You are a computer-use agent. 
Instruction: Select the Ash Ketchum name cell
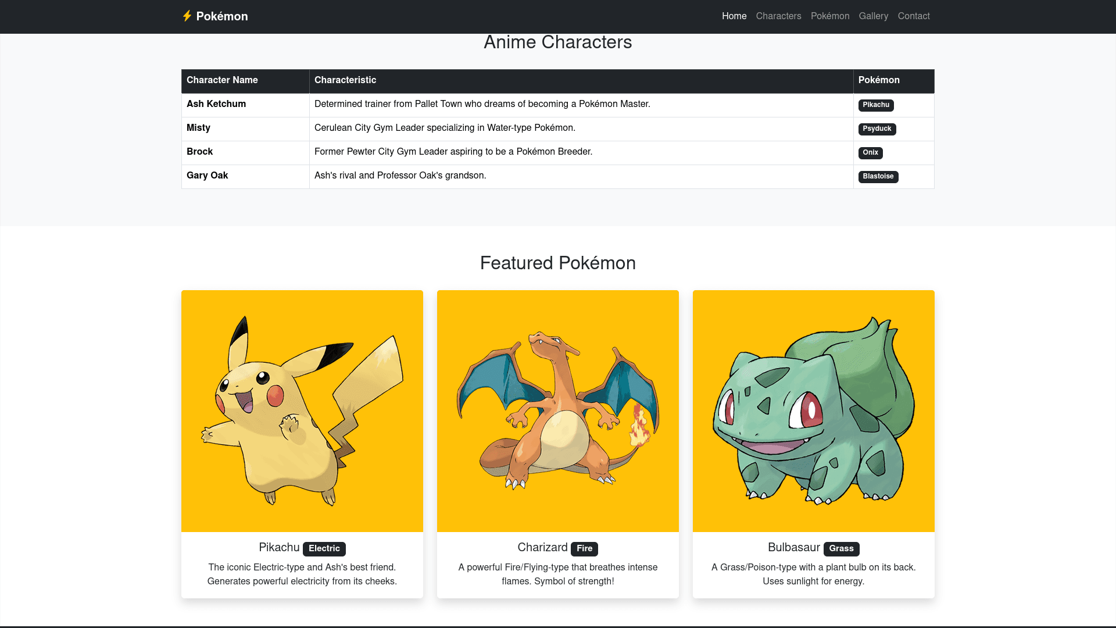pyautogui.click(x=245, y=105)
